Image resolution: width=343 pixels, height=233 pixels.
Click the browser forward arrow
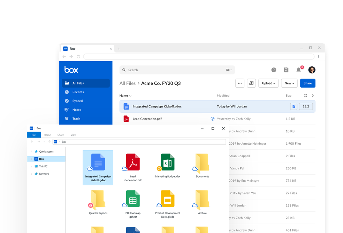point(71,56)
